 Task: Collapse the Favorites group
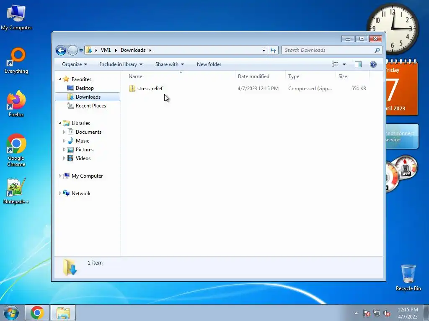pos(60,79)
